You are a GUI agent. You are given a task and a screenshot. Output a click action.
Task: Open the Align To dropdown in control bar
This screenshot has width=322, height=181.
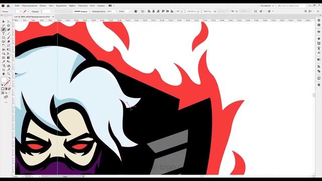tap(143, 11)
